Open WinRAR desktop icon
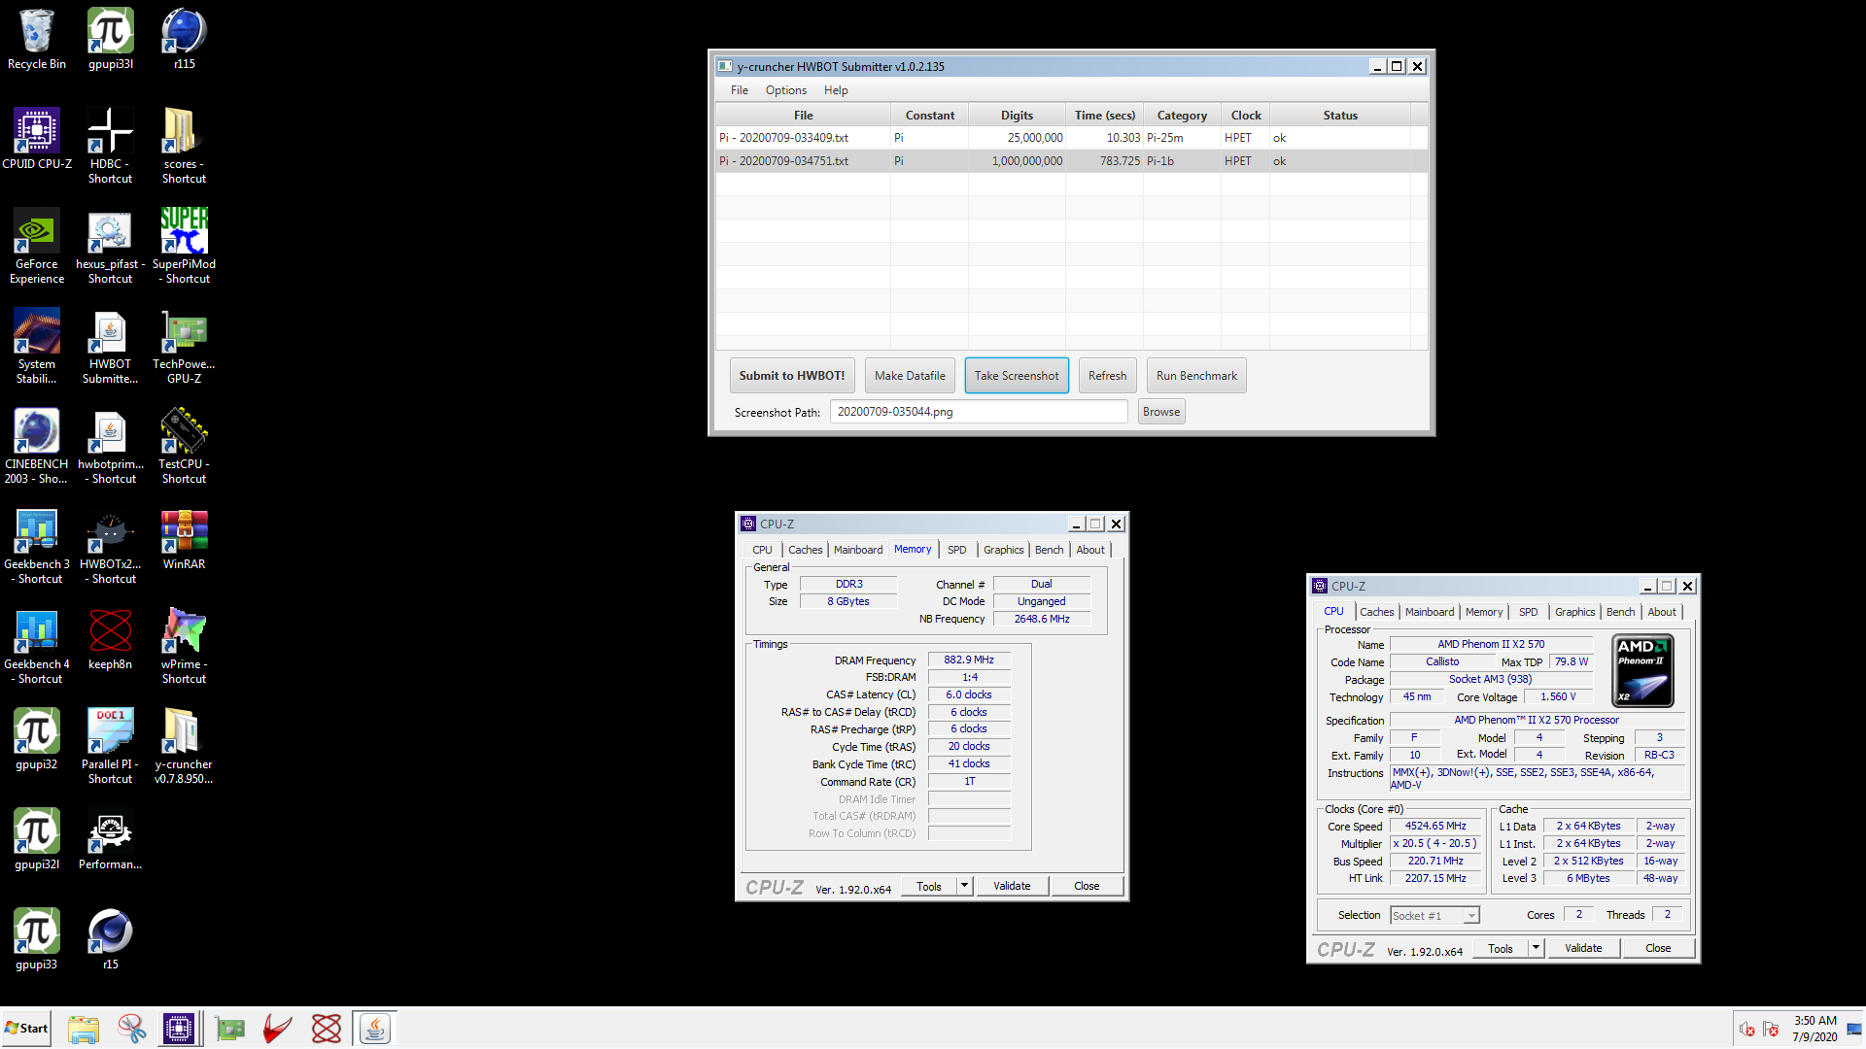This screenshot has height=1049, width=1866. [x=185, y=539]
